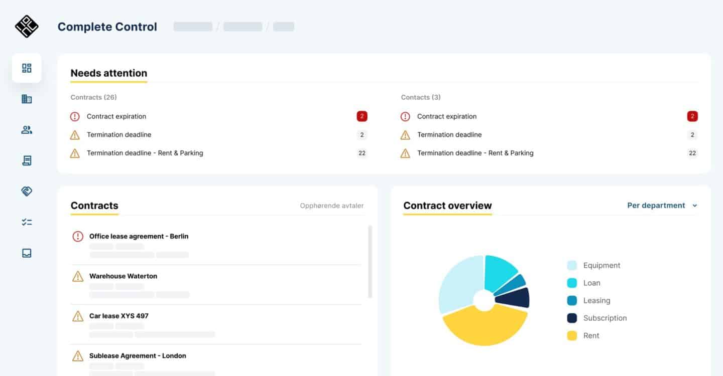Open the Per department dropdown
This screenshot has width=723, height=376.
click(662, 205)
